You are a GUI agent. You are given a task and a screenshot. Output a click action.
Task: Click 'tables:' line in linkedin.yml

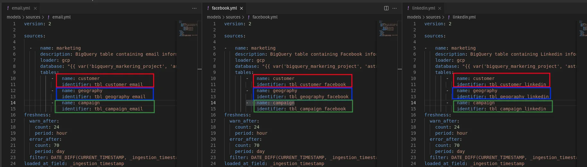(x=445, y=73)
